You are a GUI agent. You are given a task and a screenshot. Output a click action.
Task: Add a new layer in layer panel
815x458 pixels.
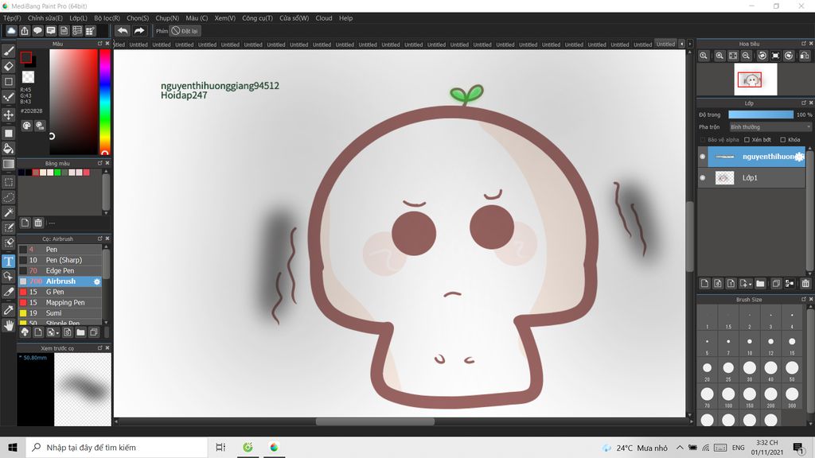pyautogui.click(x=704, y=283)
